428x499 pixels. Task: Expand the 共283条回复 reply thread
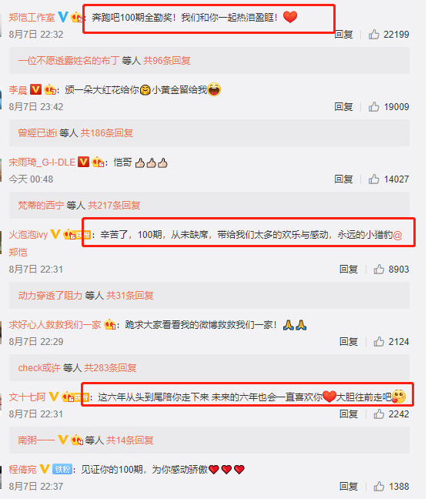pyautogui.click(x=110, y=367)
